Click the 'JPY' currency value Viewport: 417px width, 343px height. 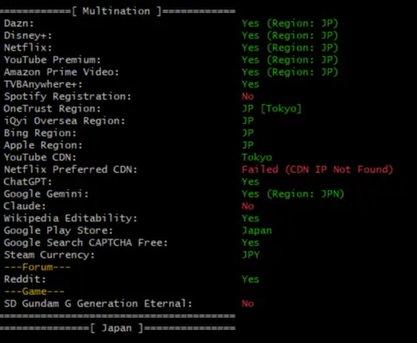pos(251,255)
